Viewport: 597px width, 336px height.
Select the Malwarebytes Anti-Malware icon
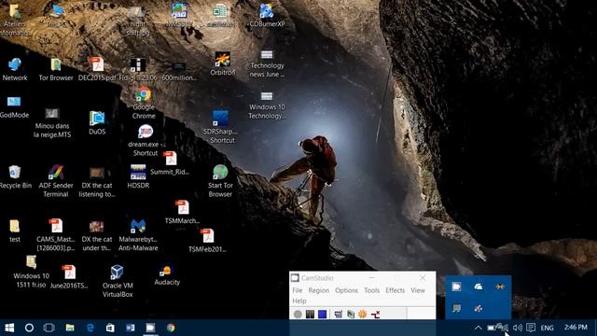click(138, 235)
